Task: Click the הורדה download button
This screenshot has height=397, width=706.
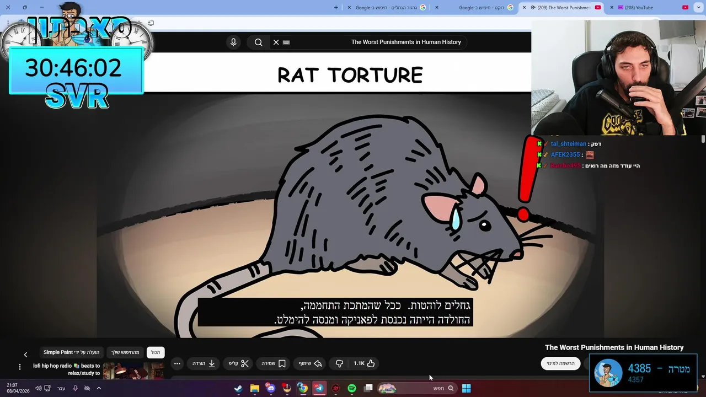Action: (x=204, y=363)
